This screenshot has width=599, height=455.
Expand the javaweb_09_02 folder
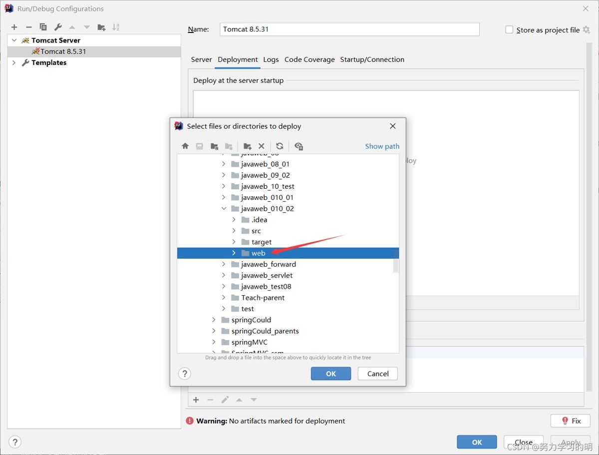224,175
